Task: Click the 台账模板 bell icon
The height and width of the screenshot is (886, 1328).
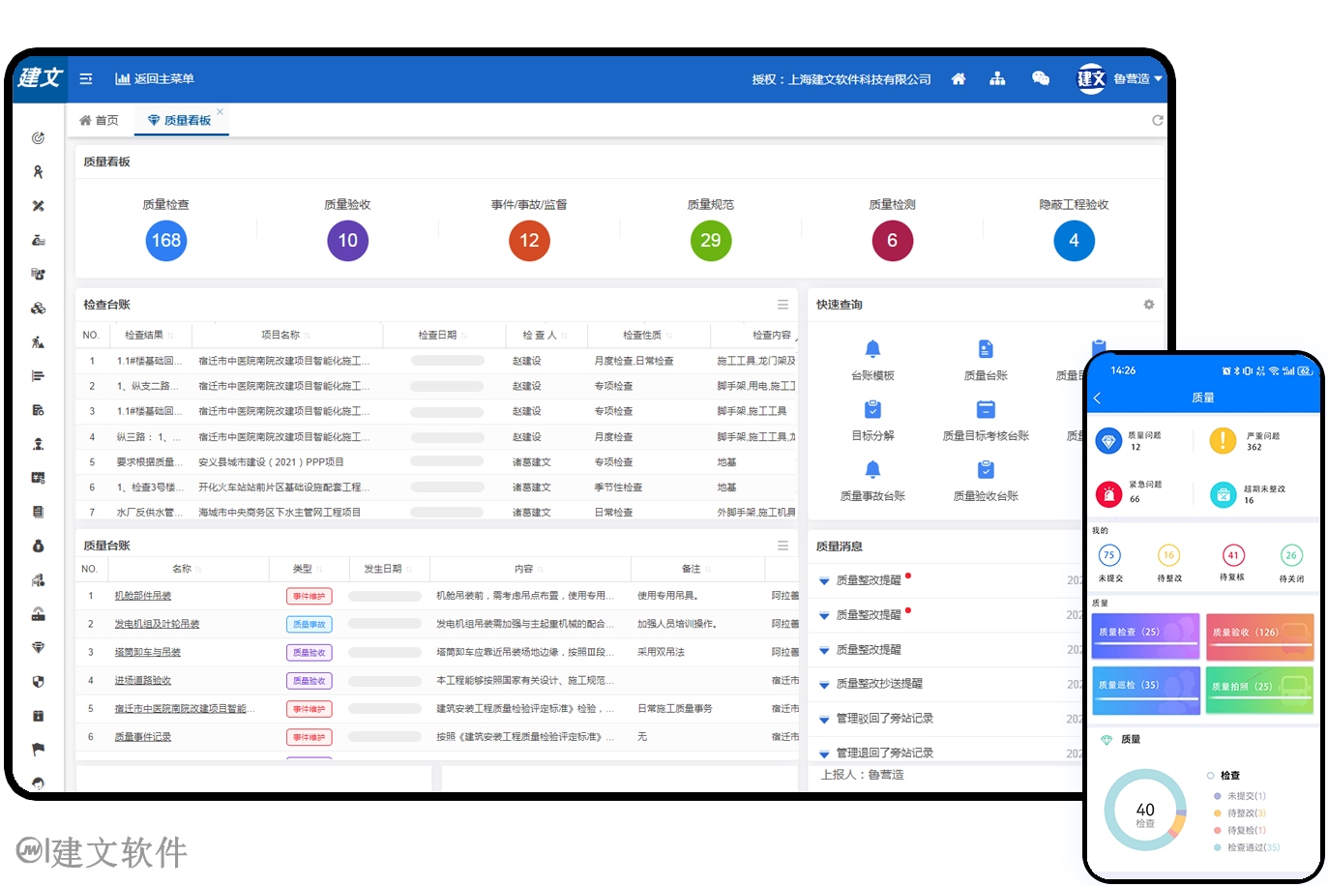Action: pyautogui.click(x=872, y=349)
